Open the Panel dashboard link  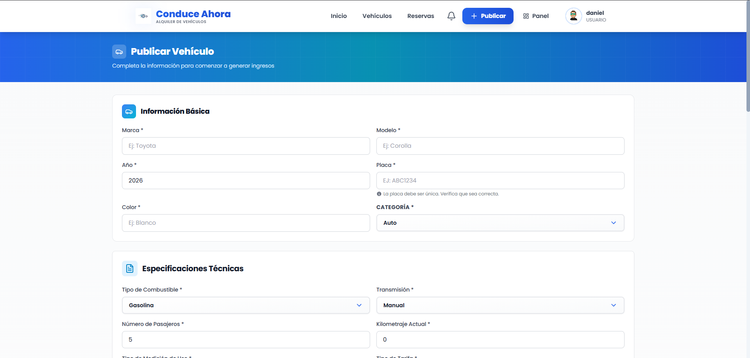536,16
